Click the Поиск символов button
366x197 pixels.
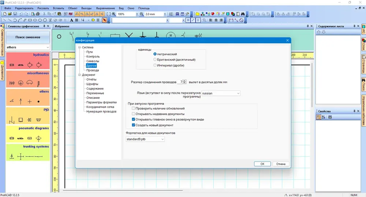(x=28, y=37)
